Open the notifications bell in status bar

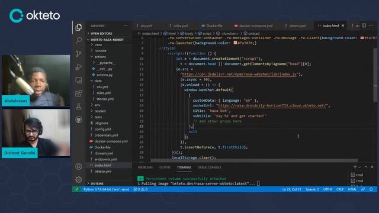[x=371, y=189]
